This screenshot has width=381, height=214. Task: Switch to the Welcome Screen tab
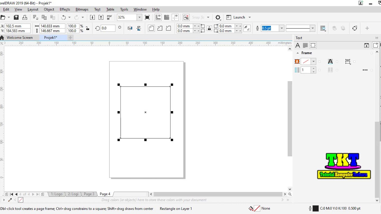coord(20,37)
